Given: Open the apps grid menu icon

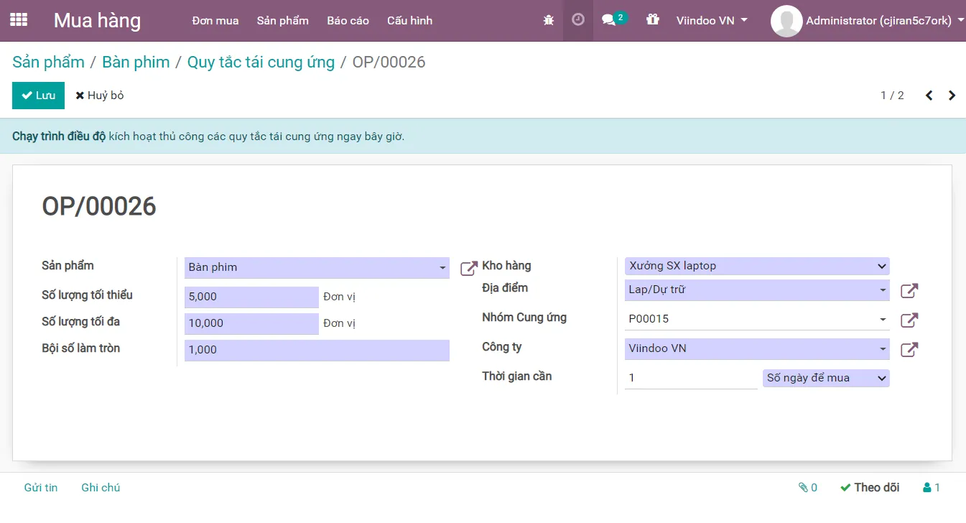Looking at the screenshot, I should pos(19,20).
